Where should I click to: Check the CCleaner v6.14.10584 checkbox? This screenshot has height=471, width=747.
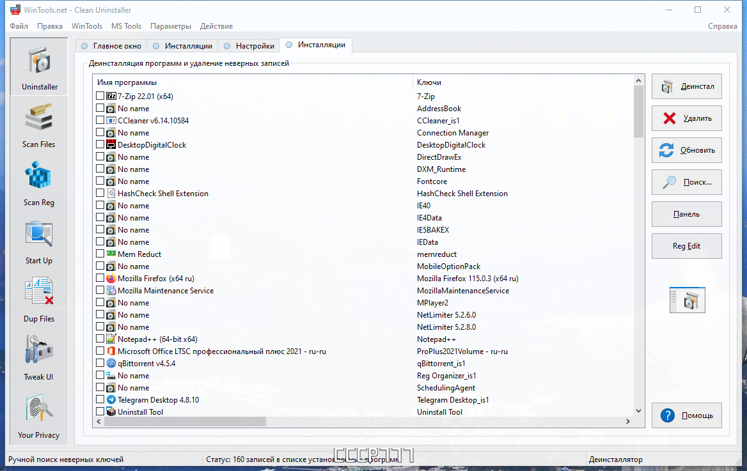tap(100, 120)
